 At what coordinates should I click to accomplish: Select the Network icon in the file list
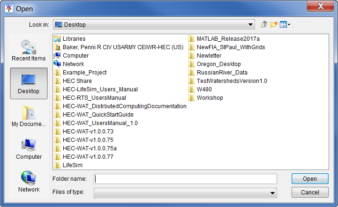coord(57,64)
